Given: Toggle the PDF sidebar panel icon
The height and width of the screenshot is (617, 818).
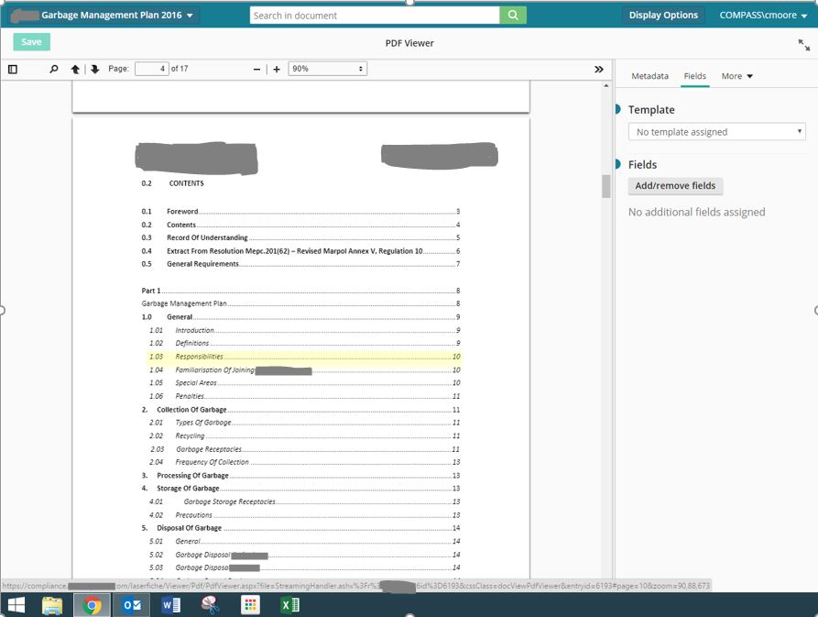Looking at the screenshot, I should 13,69.
